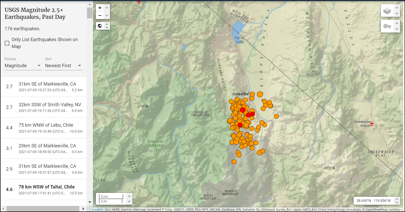Open the map layers icon

(x=387, y=11)
